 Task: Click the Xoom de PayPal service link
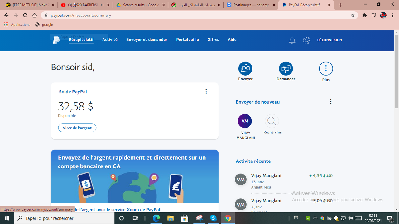point(118,210)
